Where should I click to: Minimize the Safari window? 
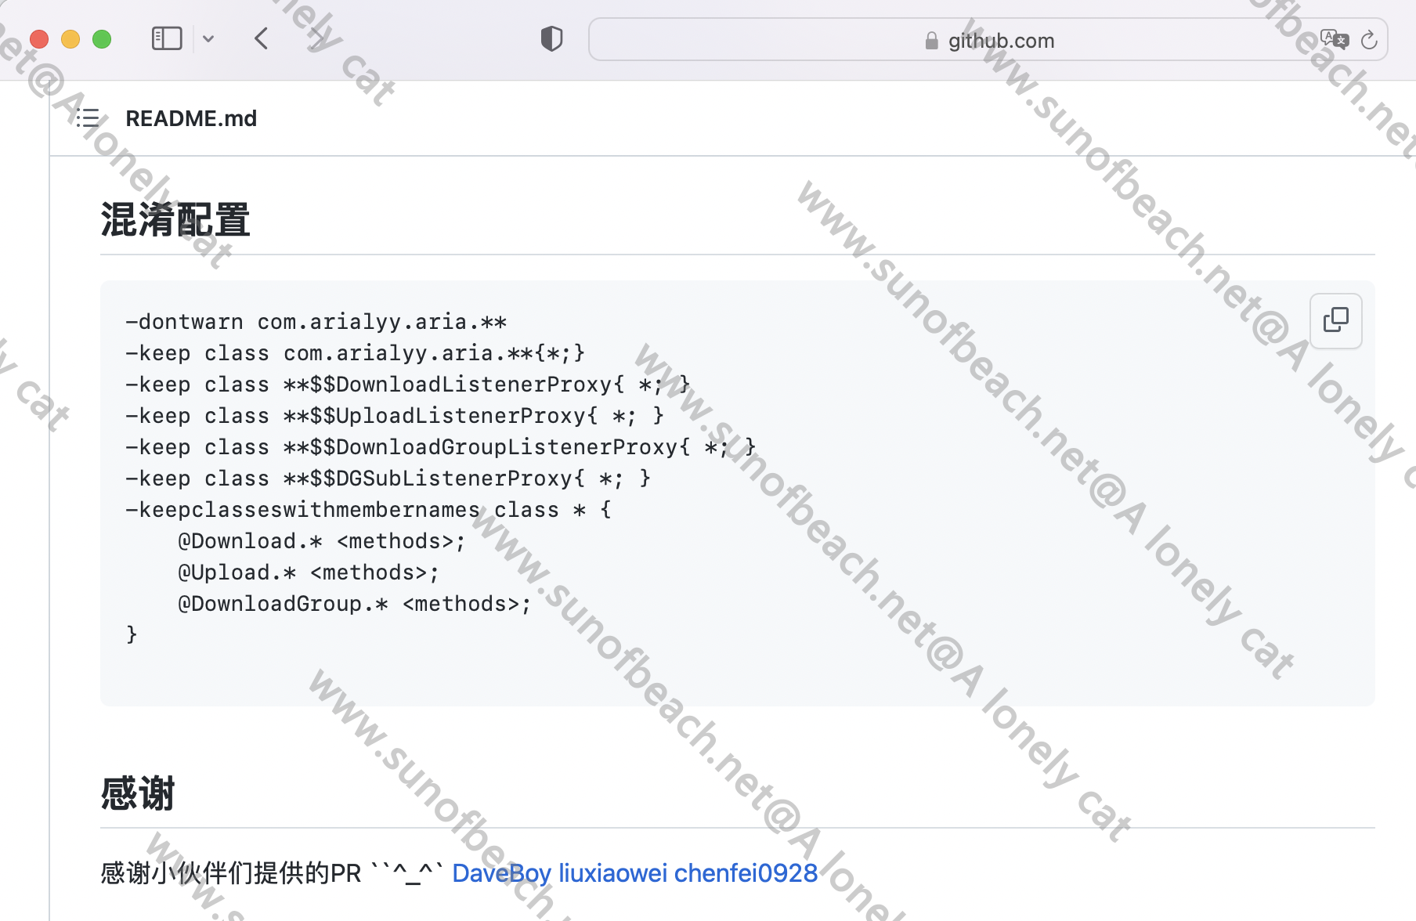[70, 39]
